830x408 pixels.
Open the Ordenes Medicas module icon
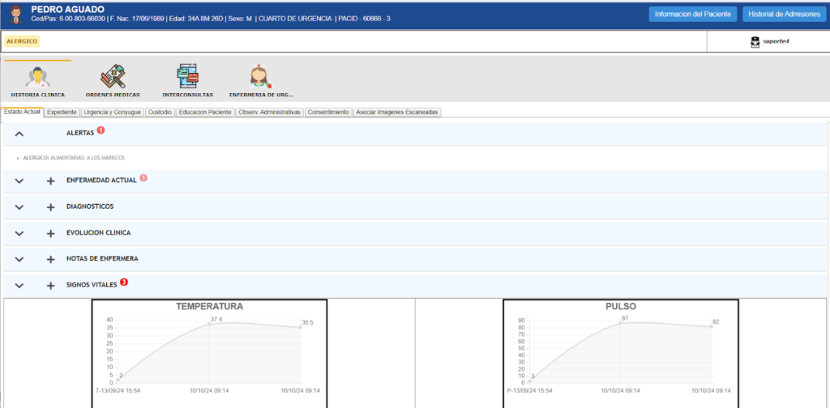tap(113, 78)
